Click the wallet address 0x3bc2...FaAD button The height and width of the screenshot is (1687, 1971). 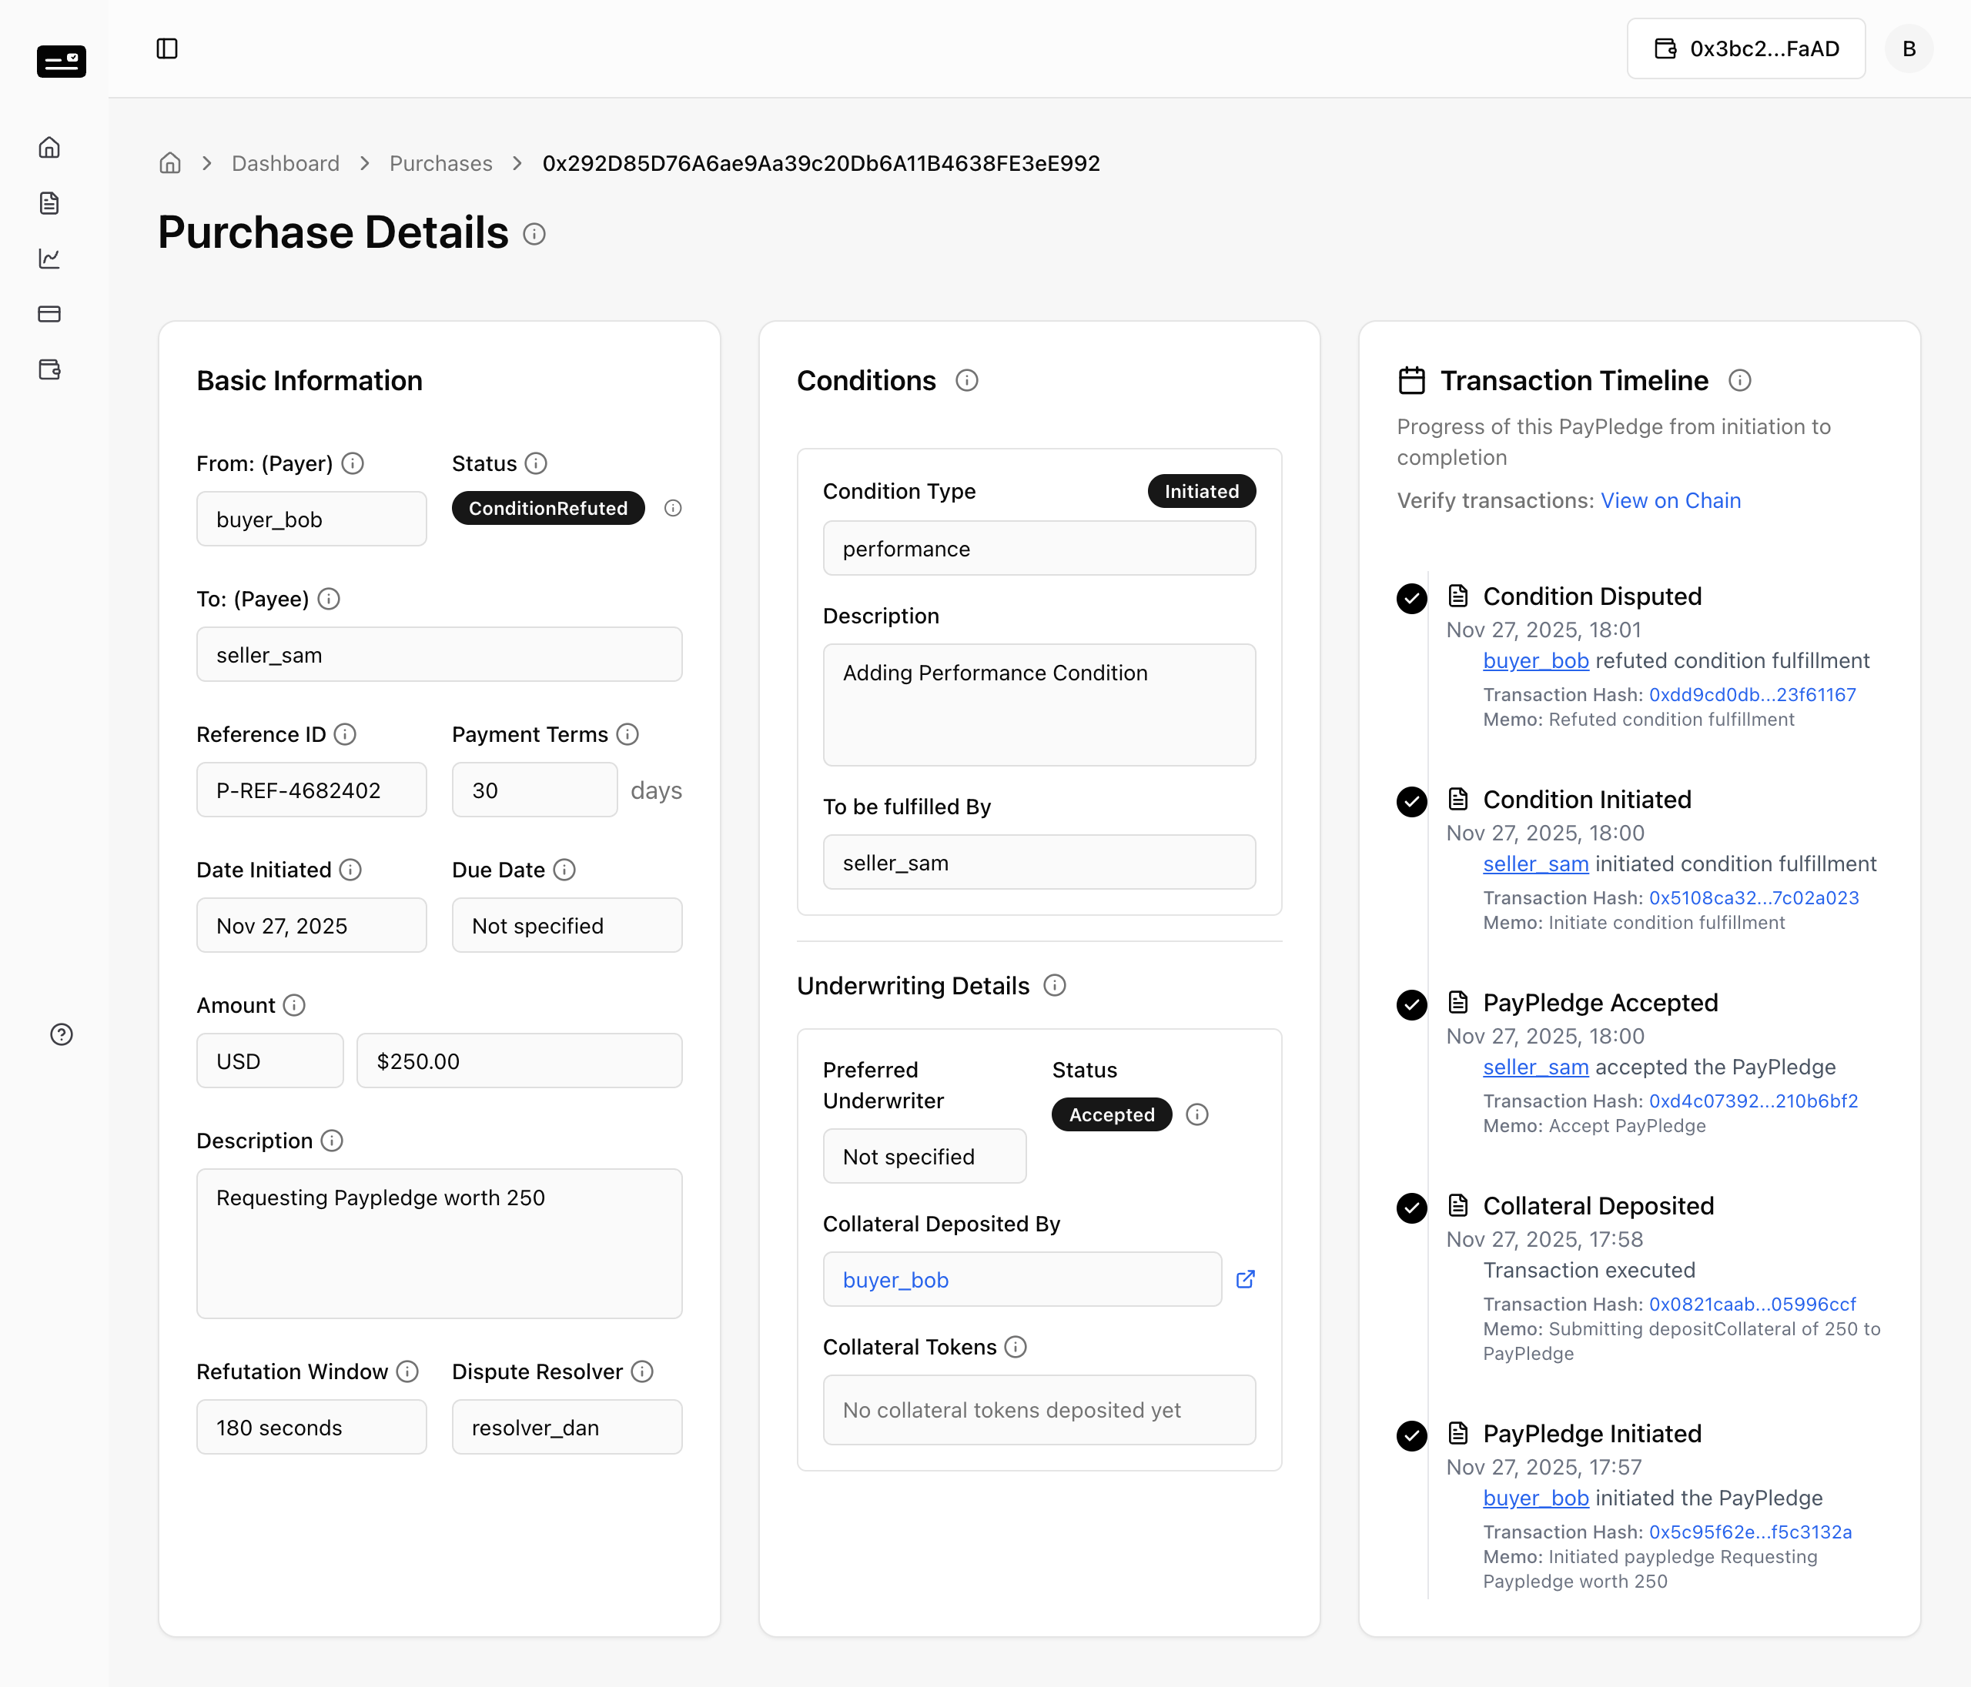[x=1745, y=48]
